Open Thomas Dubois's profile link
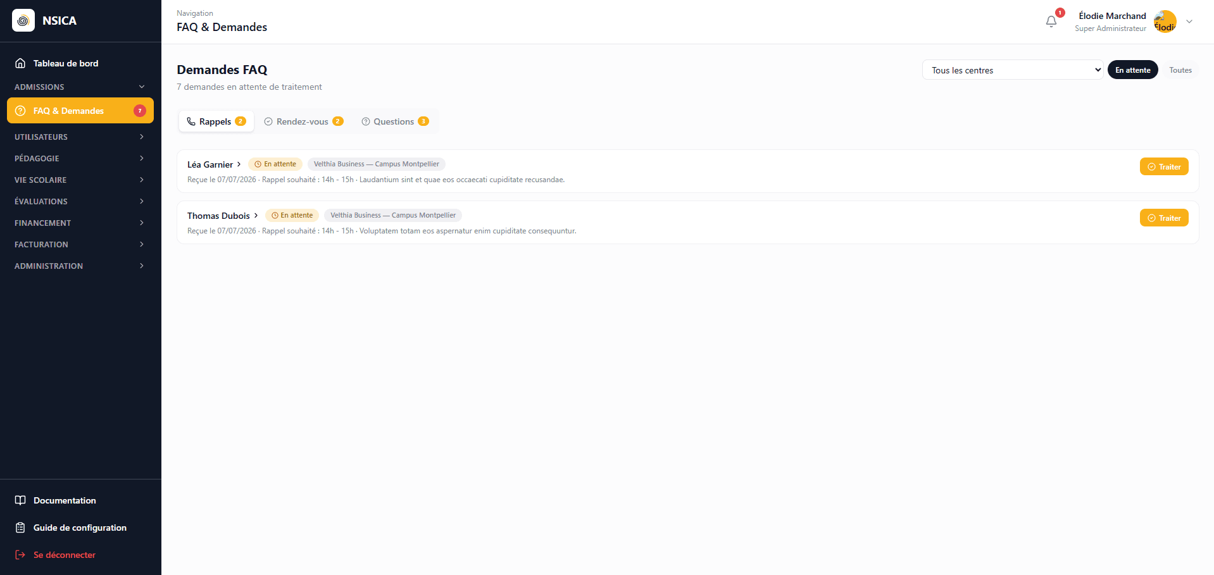Viewport: 1214px width, 575px height. 223,216
